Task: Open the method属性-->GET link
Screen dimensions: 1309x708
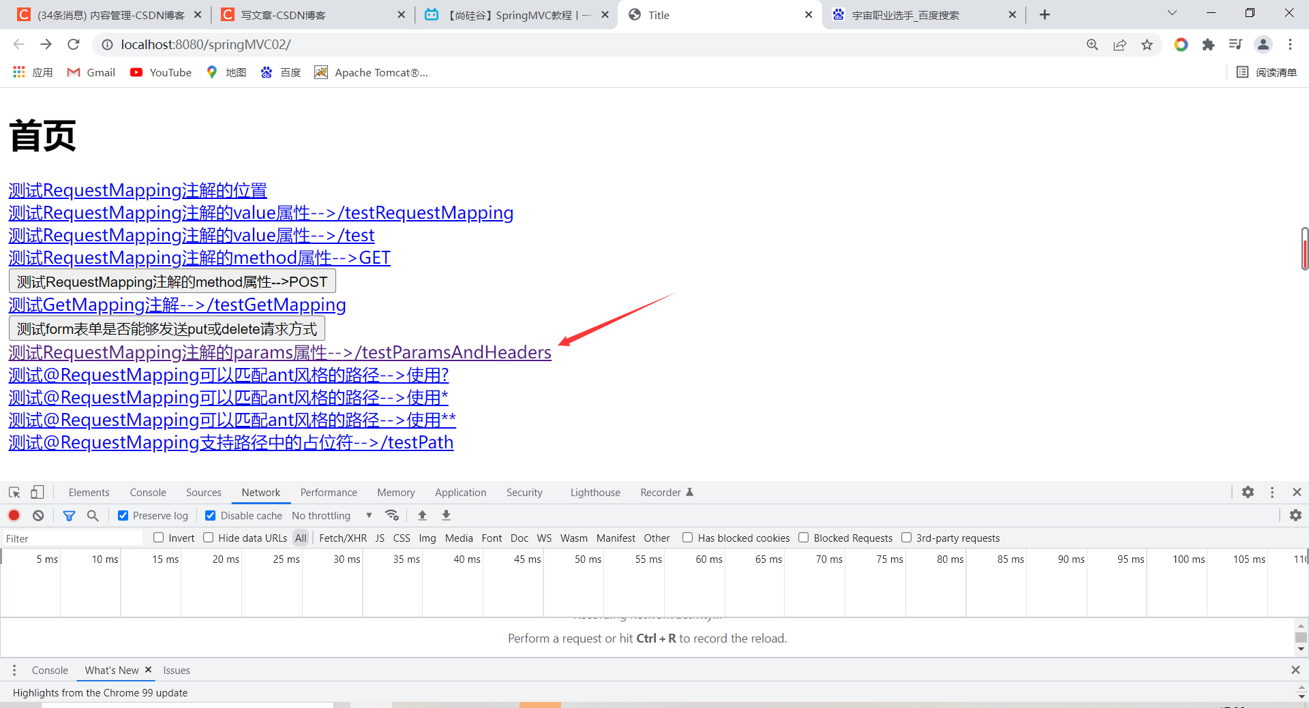Action: pyautogui.click(x=200, y=258)
